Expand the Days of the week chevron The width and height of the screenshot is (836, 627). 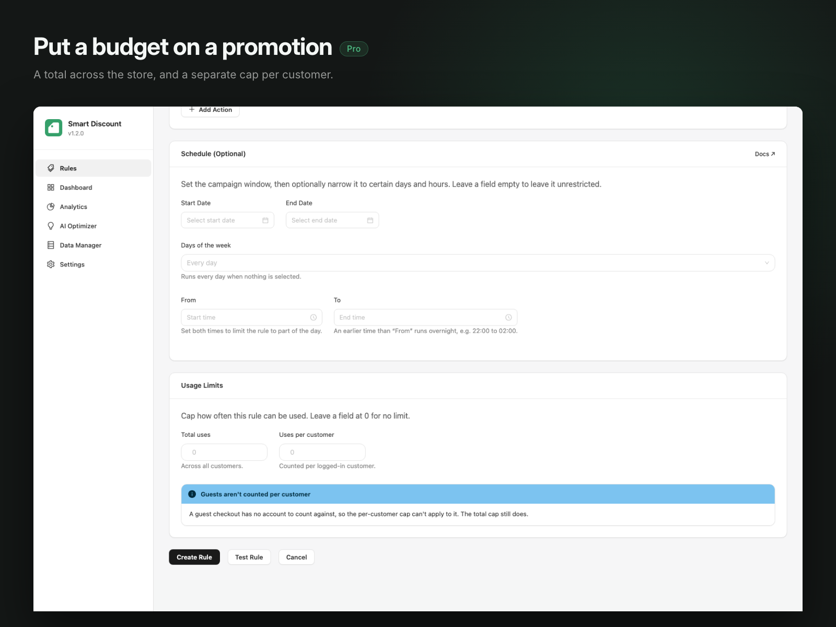point(767,263)
